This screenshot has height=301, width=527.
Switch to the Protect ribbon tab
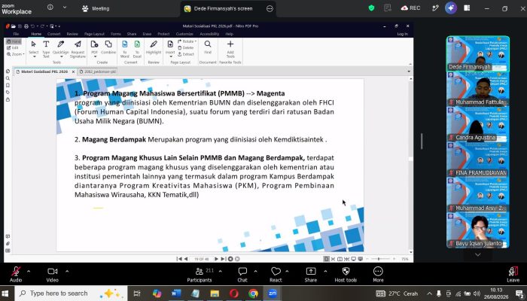point(163,34)
